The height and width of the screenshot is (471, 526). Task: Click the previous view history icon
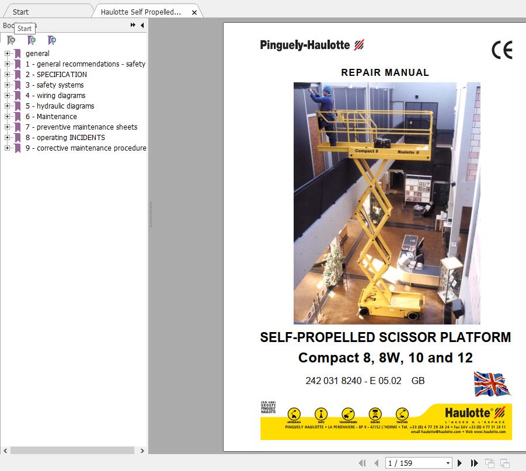click(x=490, y=463)
